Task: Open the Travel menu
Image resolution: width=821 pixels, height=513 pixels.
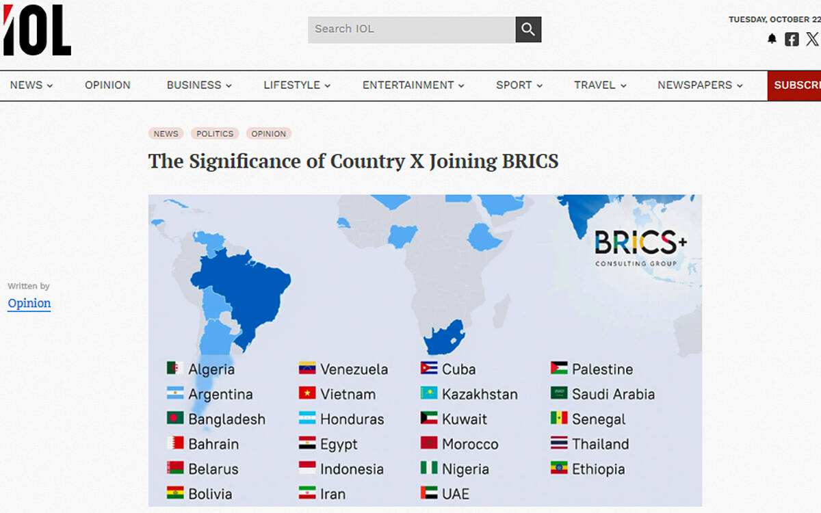Action: 600,85
